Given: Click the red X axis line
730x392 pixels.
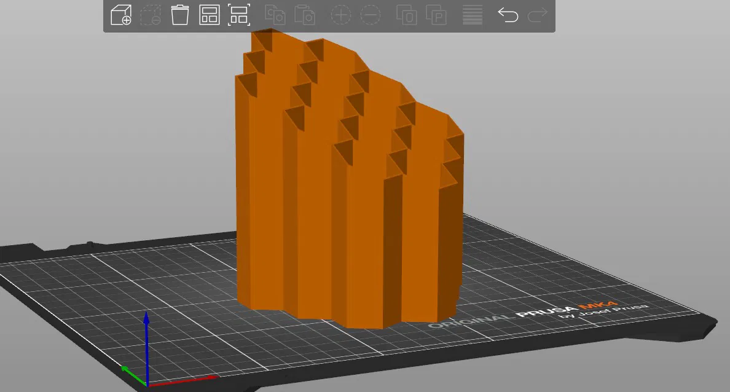Looking at the screenshot, I should click(182, 380).
